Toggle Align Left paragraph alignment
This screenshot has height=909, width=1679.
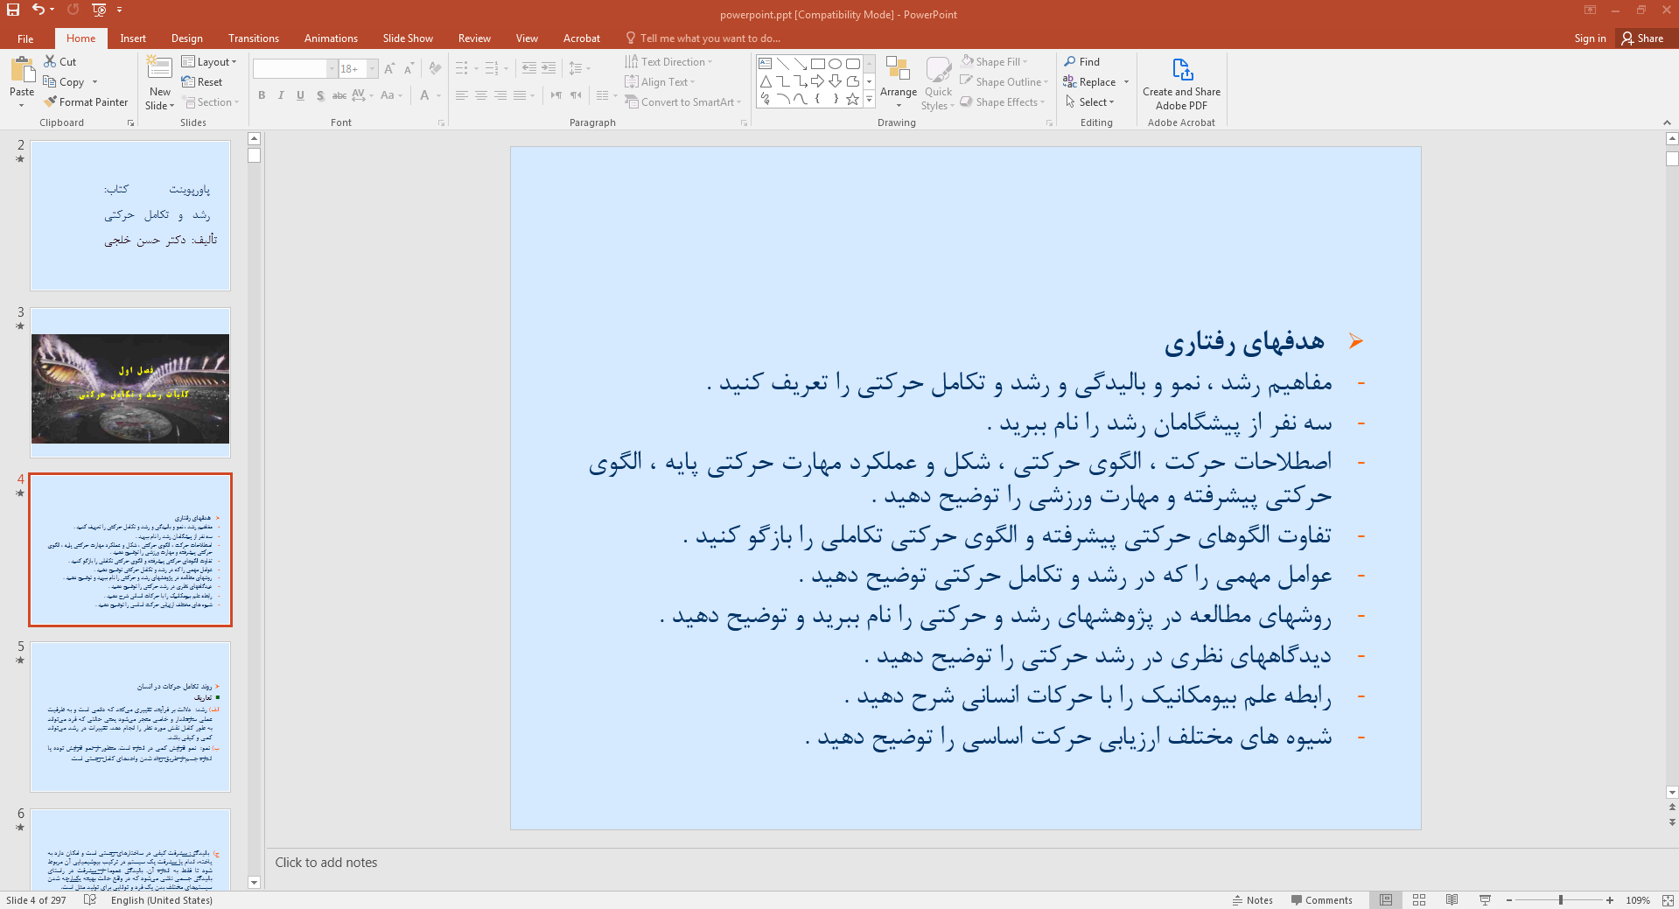point(462,95)
